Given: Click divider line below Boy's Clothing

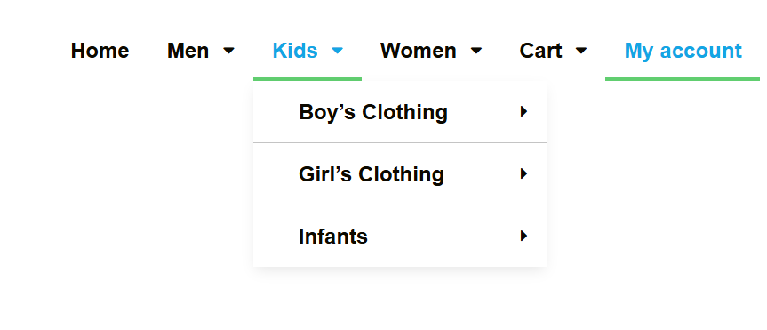Looking at the screenshot, I should coord(400,143).
